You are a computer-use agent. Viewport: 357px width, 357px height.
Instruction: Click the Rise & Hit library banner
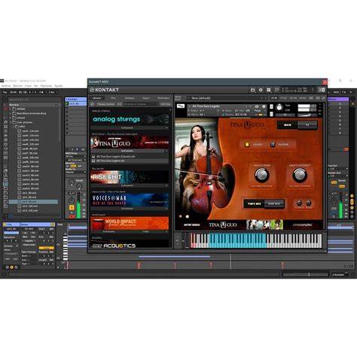pos(130,177)
